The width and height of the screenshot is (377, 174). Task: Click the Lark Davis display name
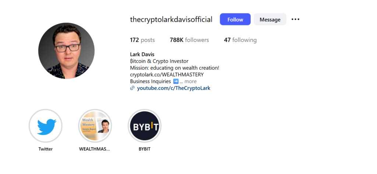[x=142, y=54]
